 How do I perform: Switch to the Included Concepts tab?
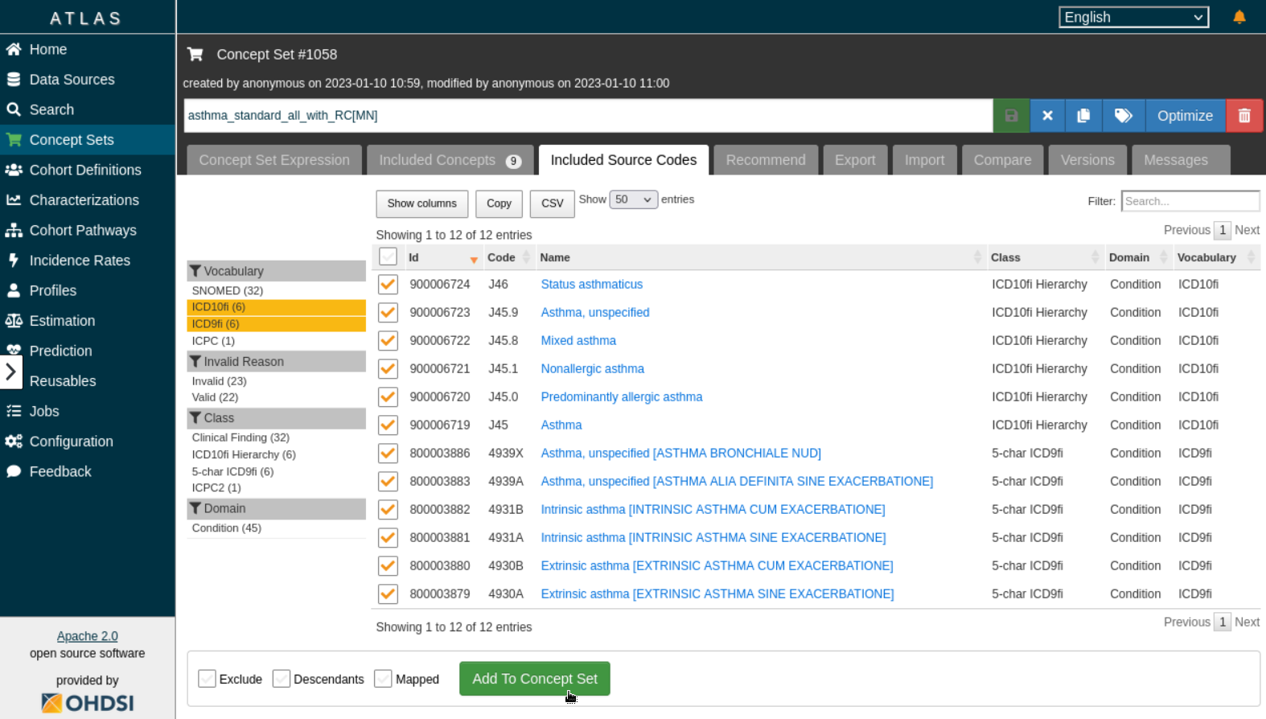pos(449,160)
